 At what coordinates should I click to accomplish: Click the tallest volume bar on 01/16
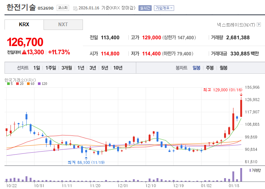[241, 175]
